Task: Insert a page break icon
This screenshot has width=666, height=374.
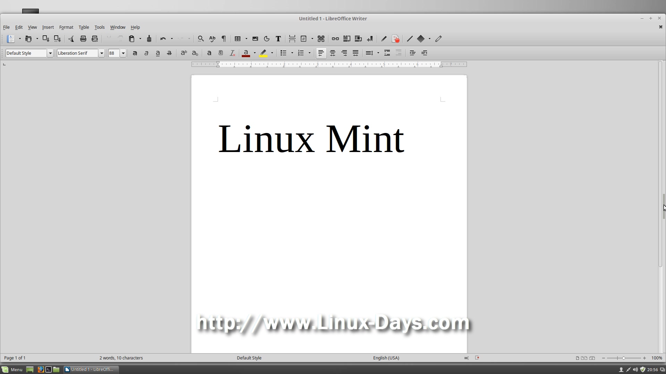Action: 292,39
